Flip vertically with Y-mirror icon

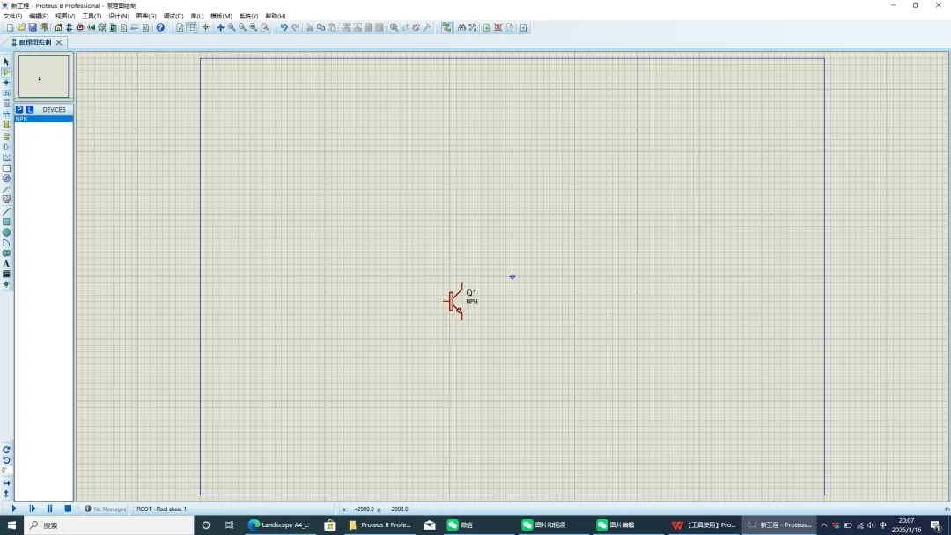tap(7, 493)
